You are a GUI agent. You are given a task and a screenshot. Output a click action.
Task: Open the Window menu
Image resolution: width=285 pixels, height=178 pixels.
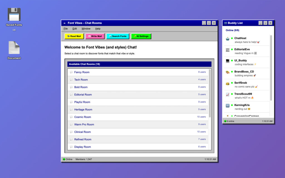point(86,29)
